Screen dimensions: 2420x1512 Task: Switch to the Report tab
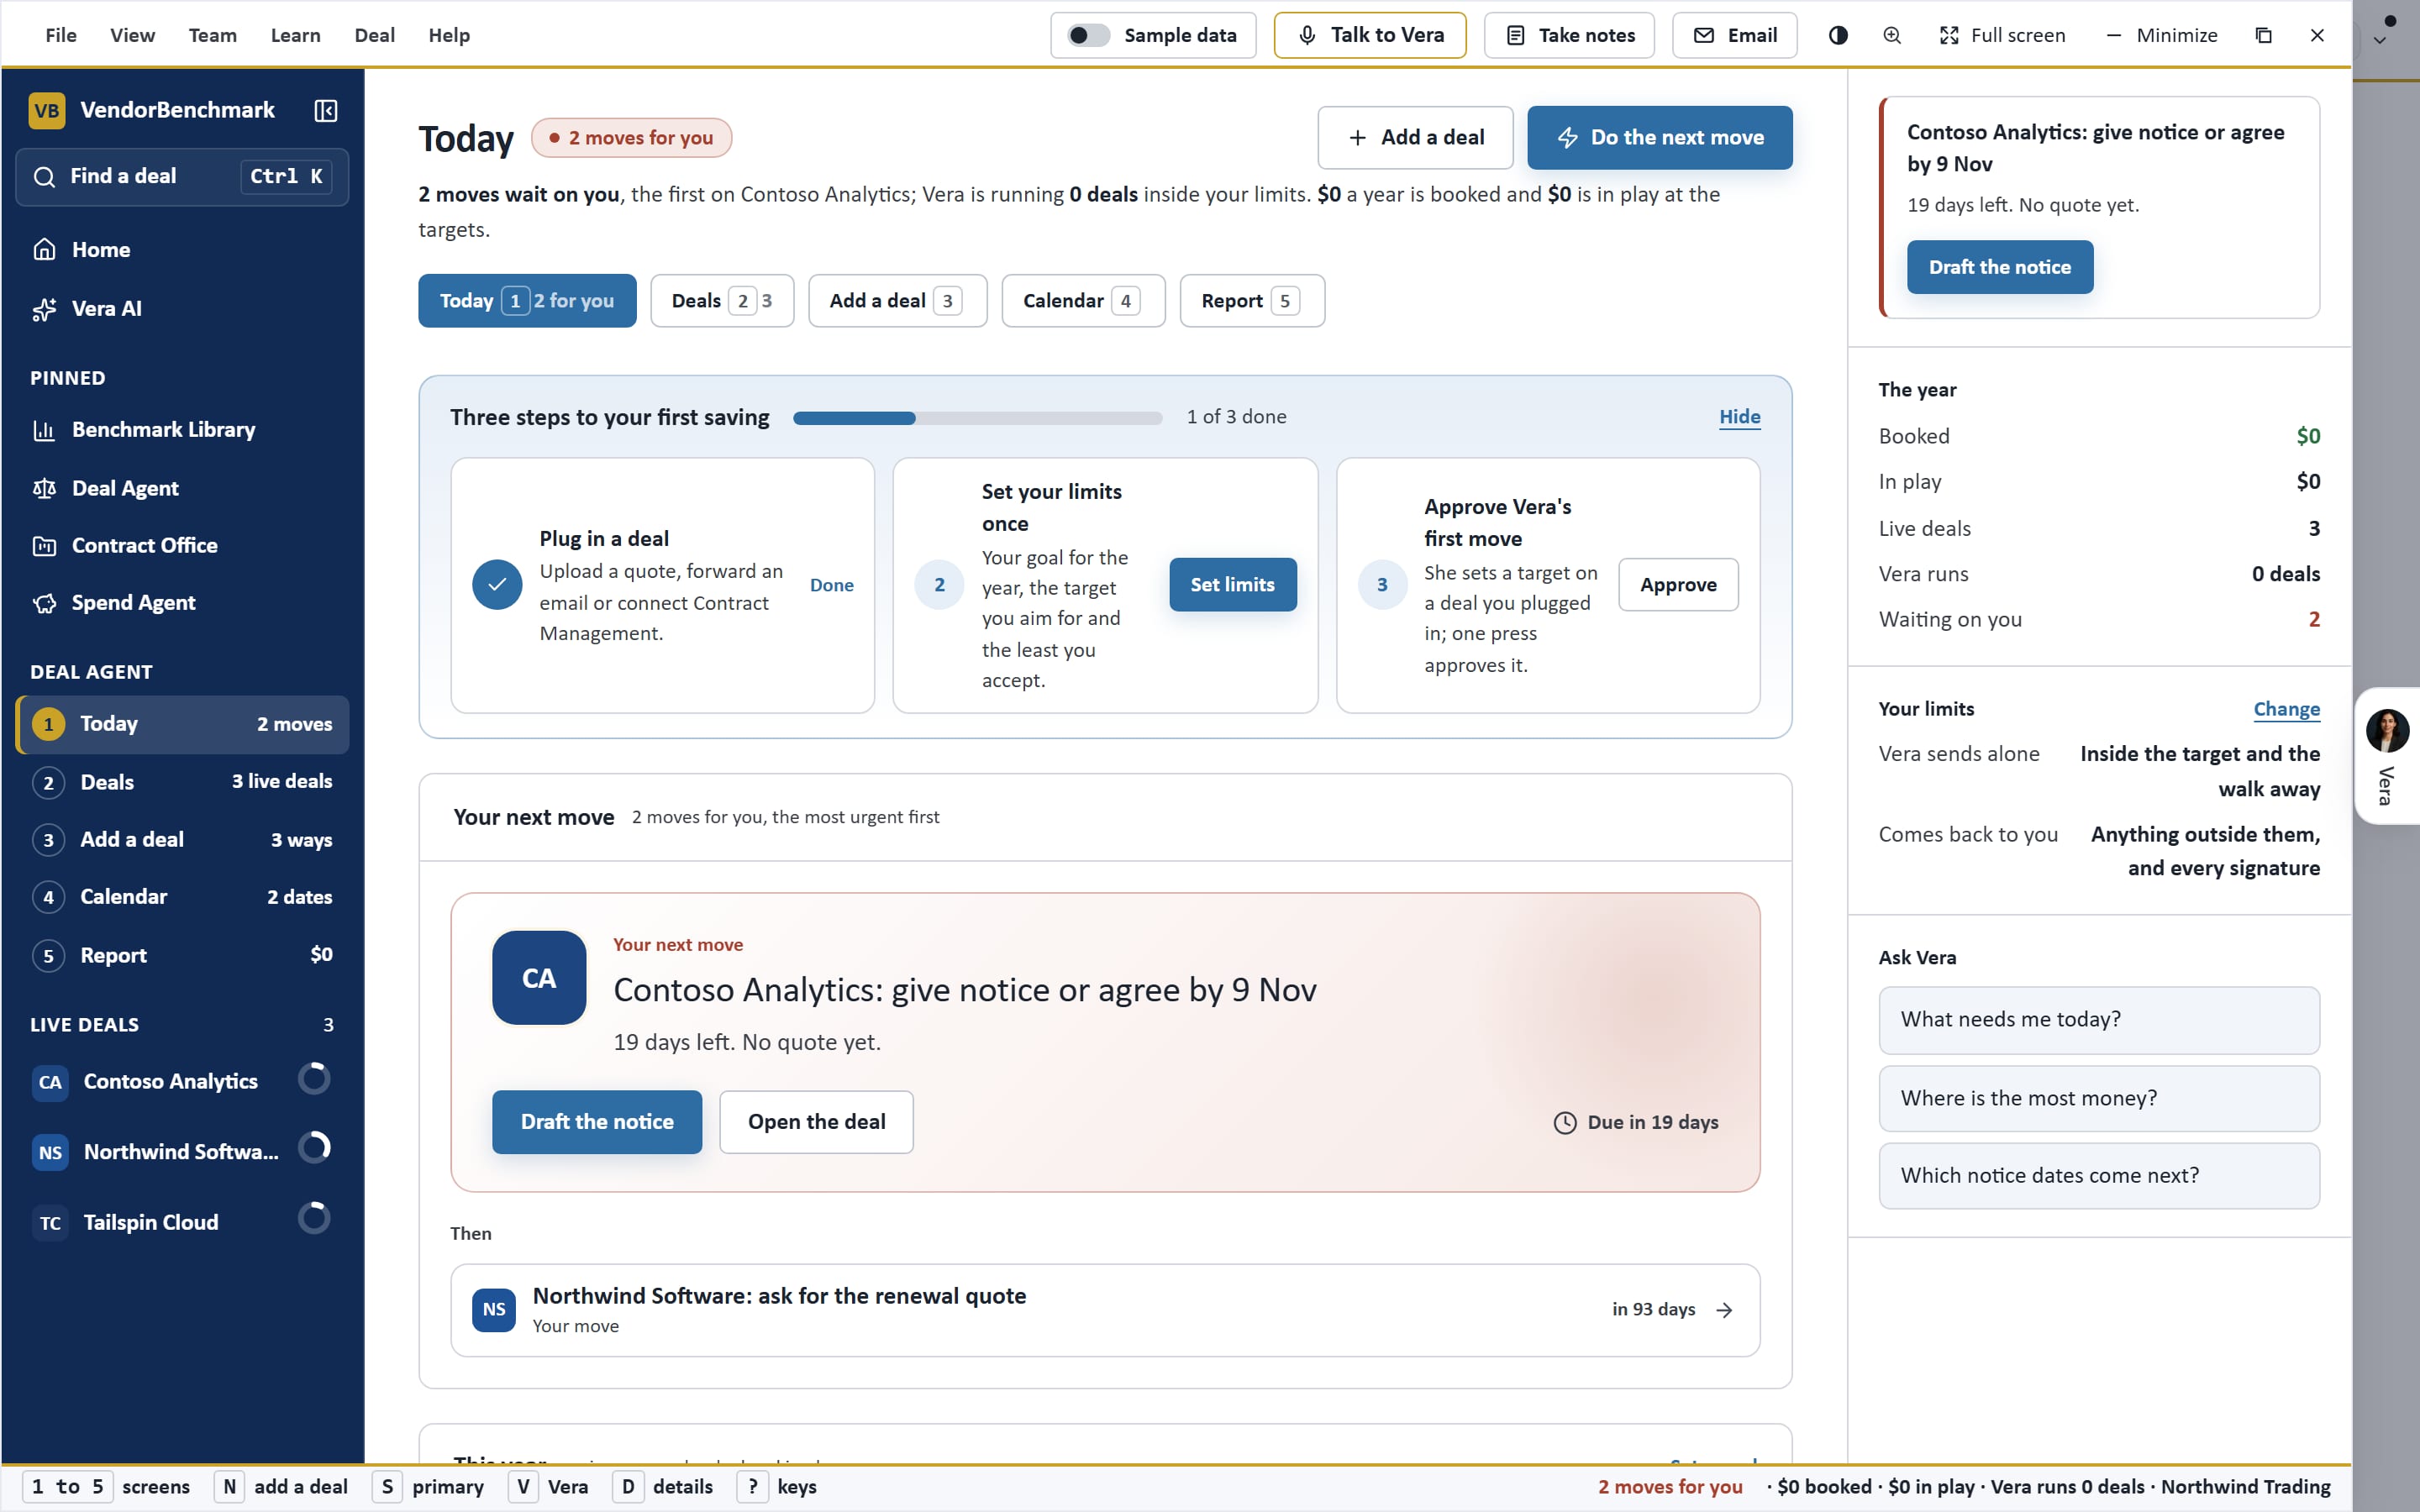(x=1252, y=301)
